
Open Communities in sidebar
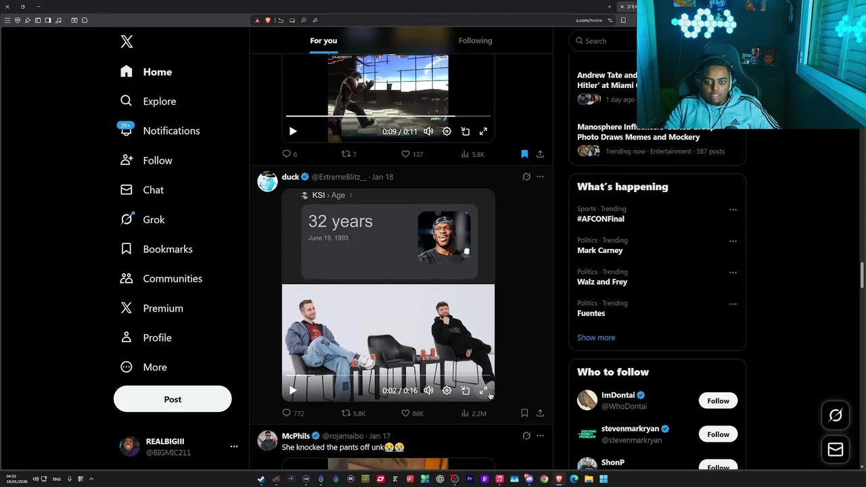[161, 279]
